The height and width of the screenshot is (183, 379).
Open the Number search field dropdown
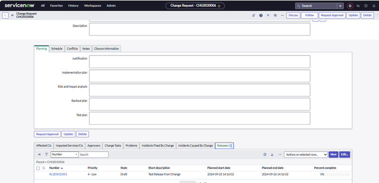[x=65, y=155]
